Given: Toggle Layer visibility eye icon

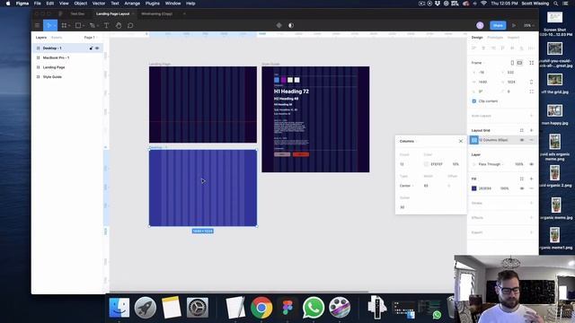Looking at the screenshot, I should click(531, 164).
